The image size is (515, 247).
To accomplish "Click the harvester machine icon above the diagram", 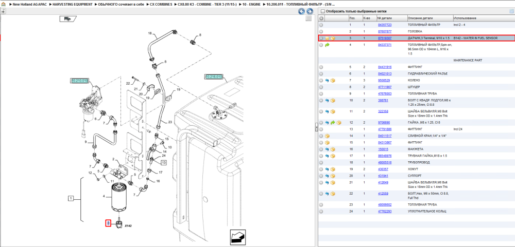I will [x=67, y=19].
